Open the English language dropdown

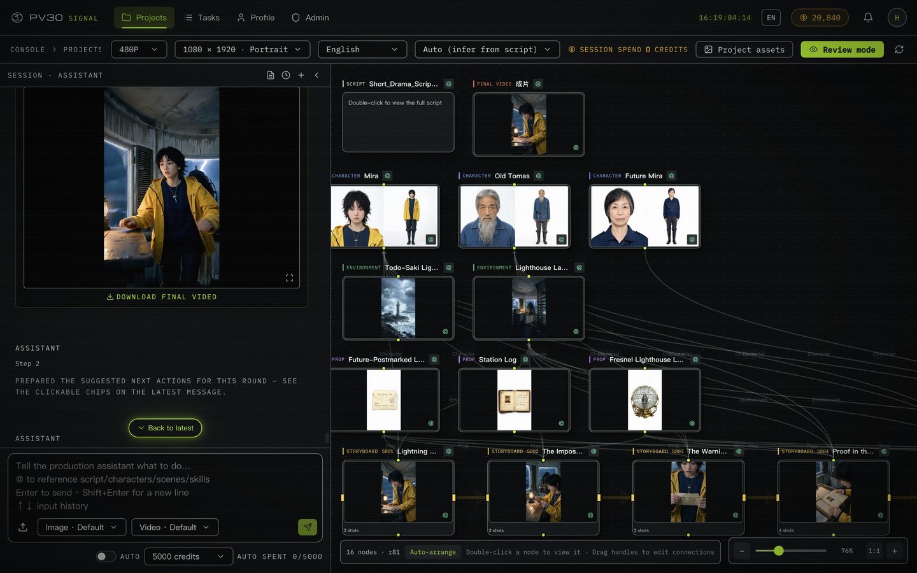[x=362, y=50]
